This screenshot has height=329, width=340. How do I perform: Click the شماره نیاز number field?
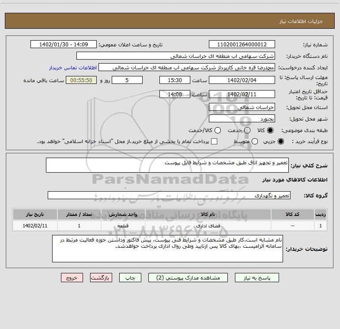coord(242,44)
